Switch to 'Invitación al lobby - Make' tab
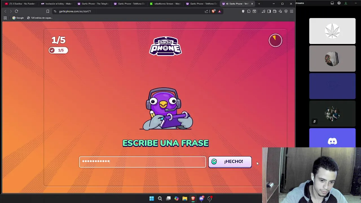The width and height of the screenshot is (361, 203). point(56,4)
